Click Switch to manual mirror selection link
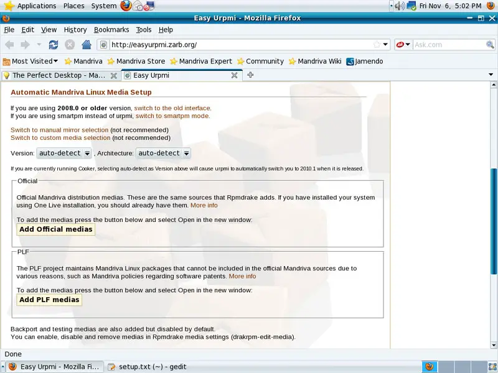Image resolution: width=498 pixels, height=373 pixels. 59,130
